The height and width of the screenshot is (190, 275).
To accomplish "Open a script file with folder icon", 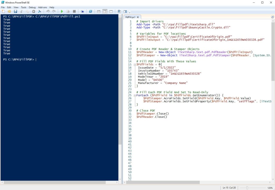I will [9, 11].
